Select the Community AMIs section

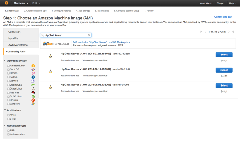pyautogui.click(x=21, y=51)
